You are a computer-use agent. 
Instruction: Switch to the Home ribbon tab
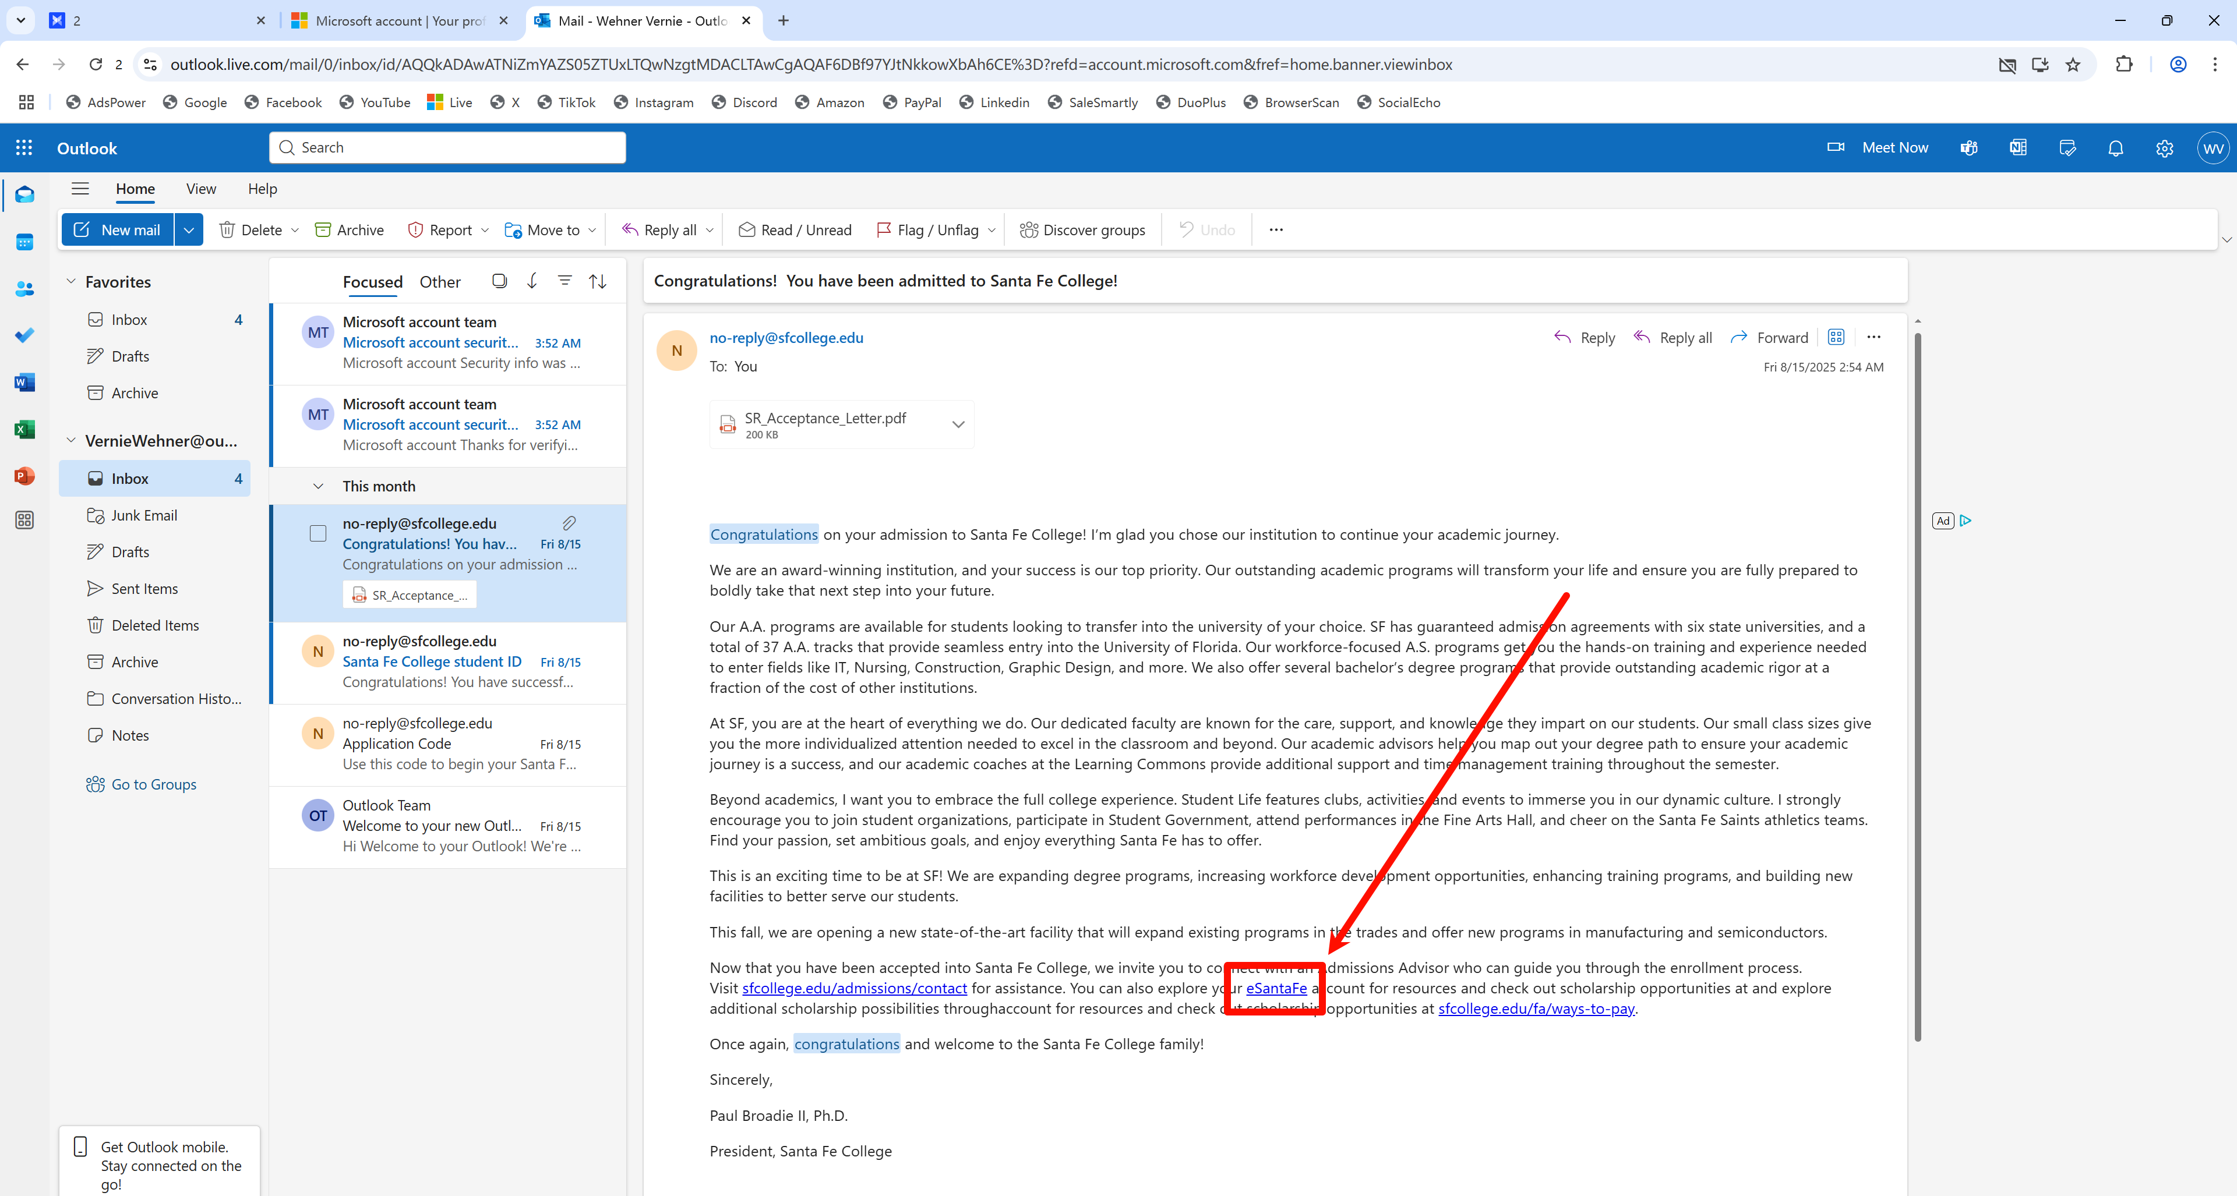click(x=136, y=188)
